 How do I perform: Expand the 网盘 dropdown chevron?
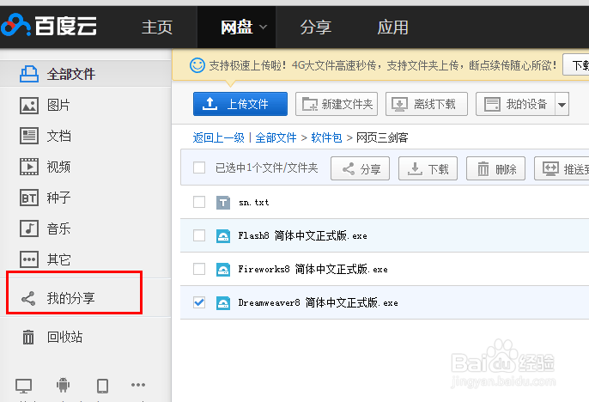264,27
